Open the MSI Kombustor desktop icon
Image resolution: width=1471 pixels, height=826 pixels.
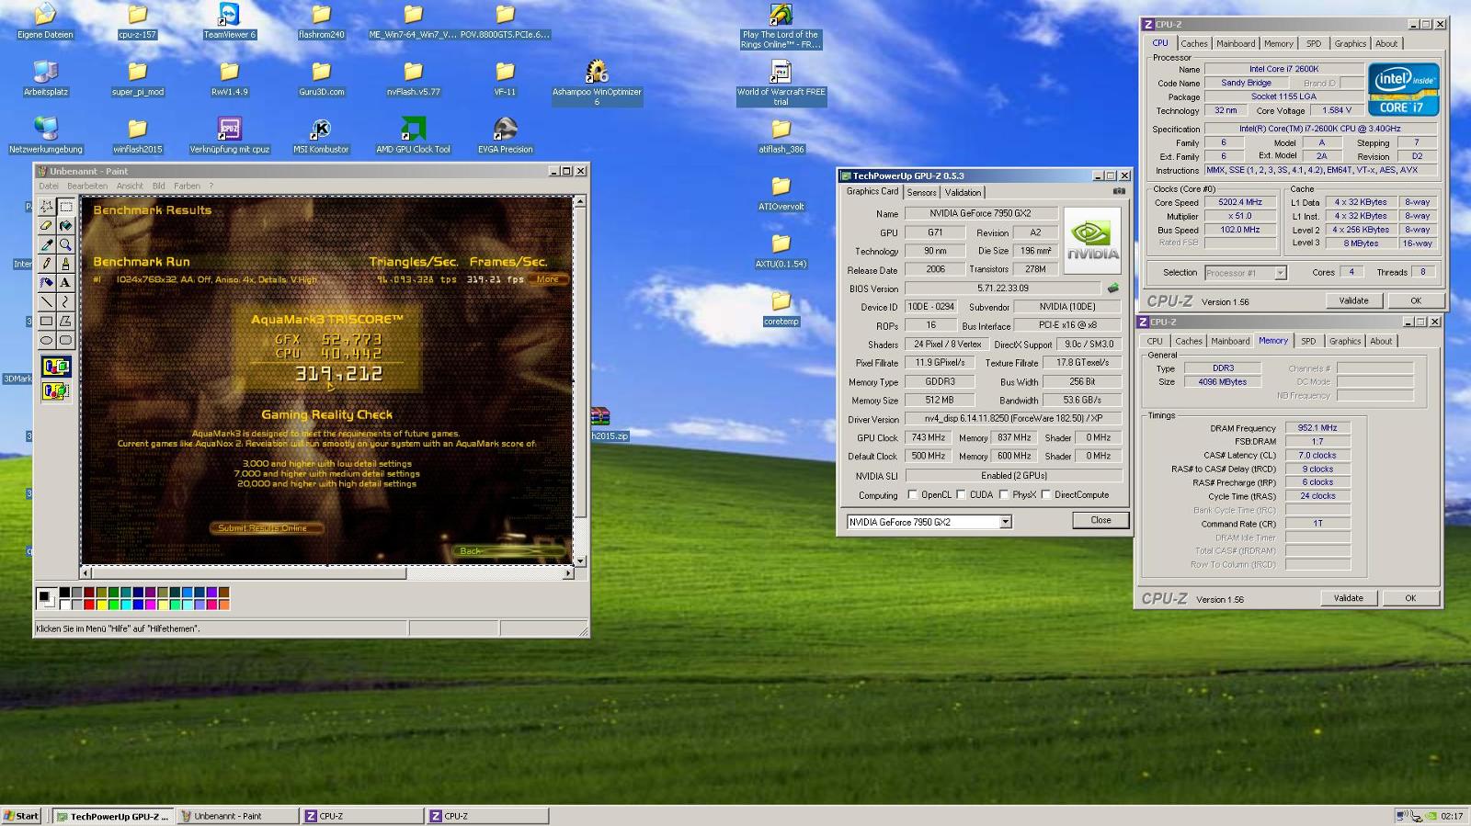[321, 135]
